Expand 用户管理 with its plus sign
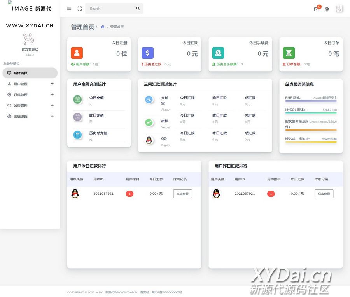The image size is (350, 297). pyautogui.click(x=52, y=84)
